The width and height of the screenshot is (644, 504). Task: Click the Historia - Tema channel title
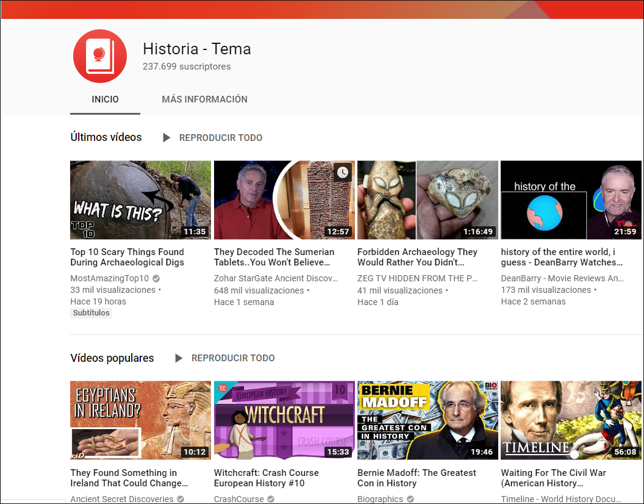point(197,49)
